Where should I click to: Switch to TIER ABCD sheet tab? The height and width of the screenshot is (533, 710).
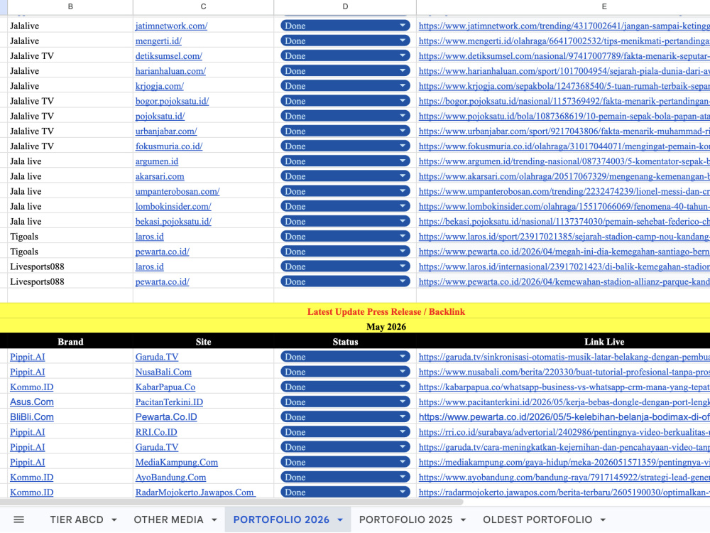(x=77, y=519)
